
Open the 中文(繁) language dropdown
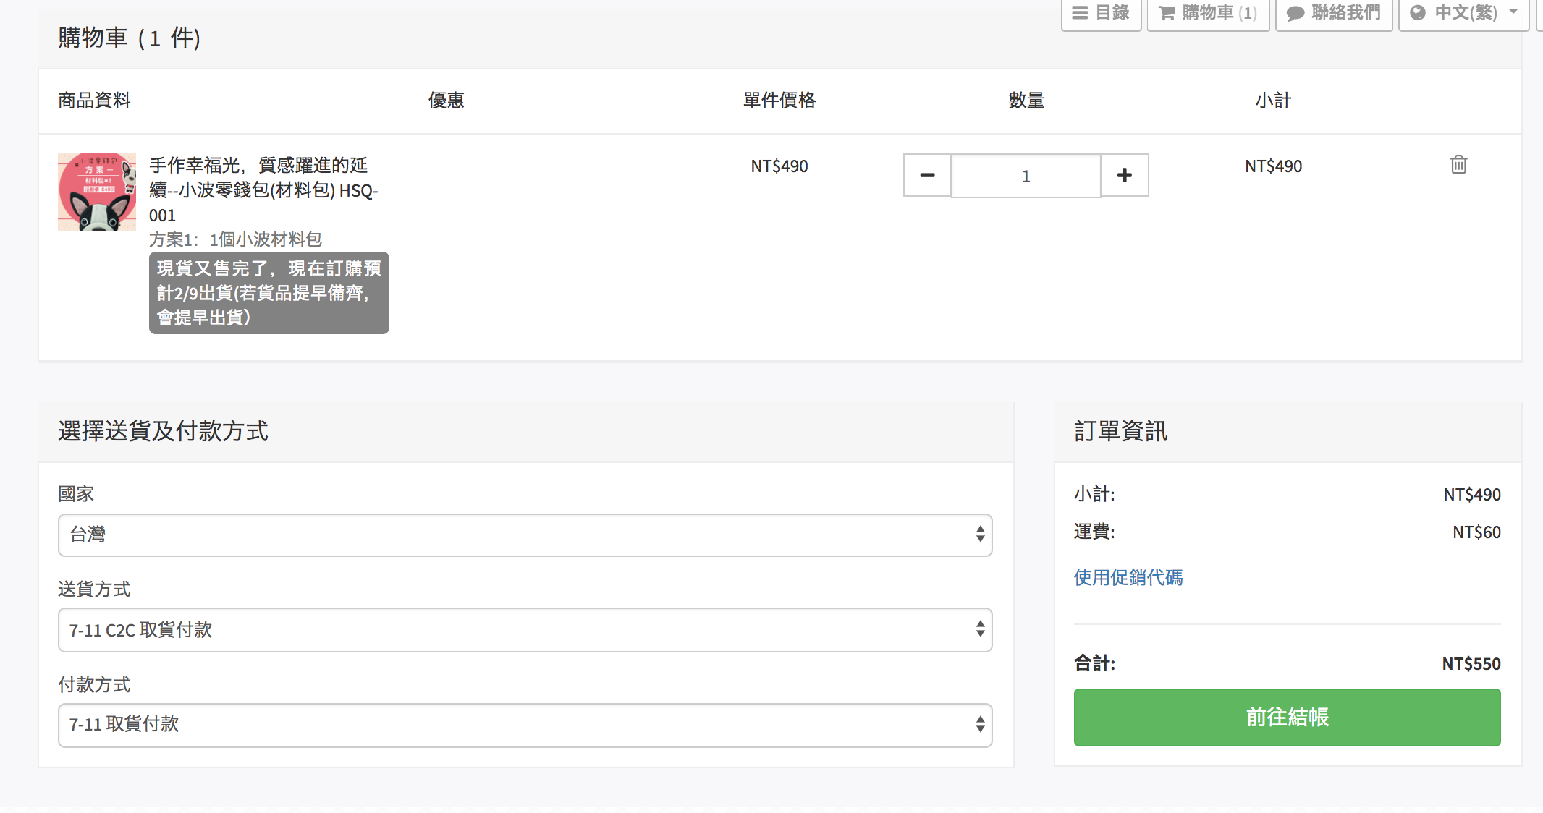(x=1463, y=13)
